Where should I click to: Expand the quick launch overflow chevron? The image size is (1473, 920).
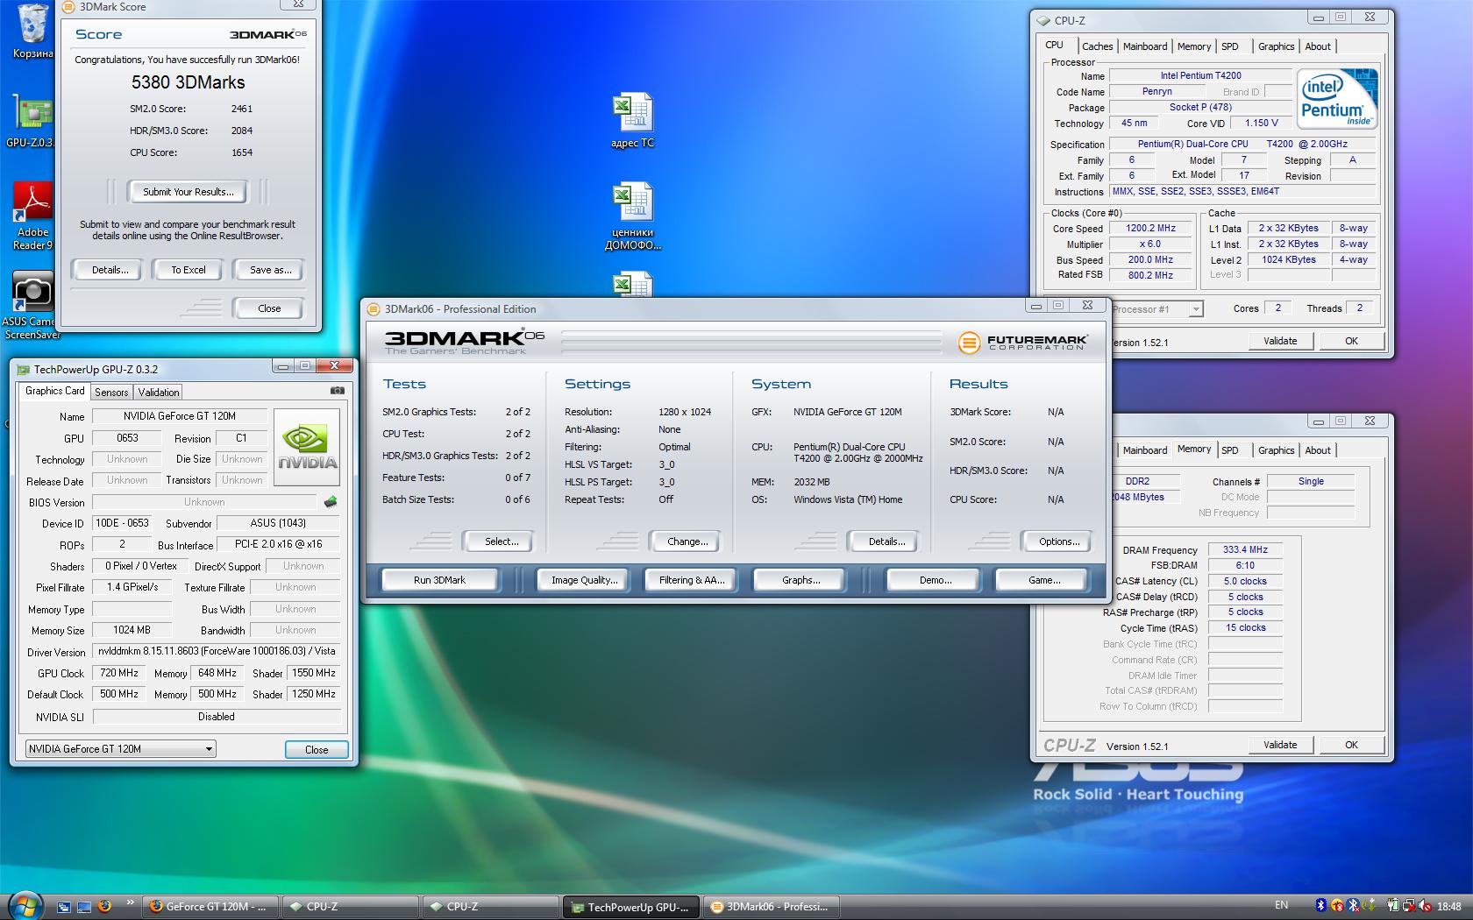[131, 902]
